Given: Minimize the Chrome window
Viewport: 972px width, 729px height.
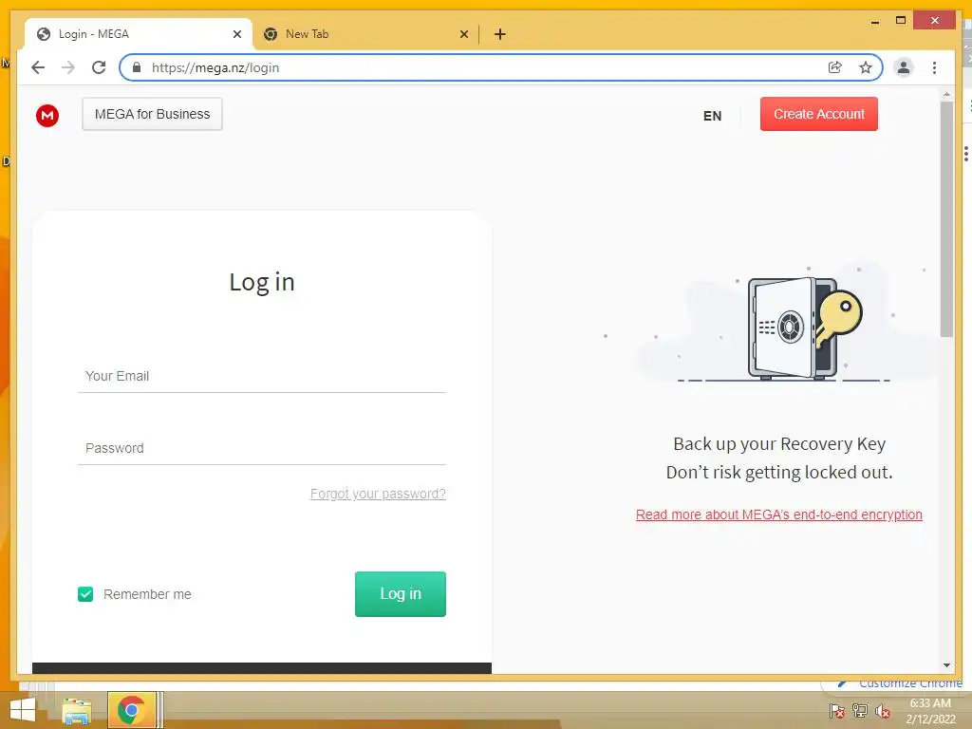Looking at the screenshot, I should point(875,21).
